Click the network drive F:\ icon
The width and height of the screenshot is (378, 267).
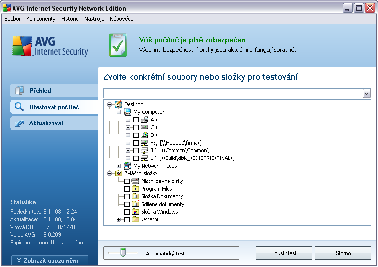pyautogui.click(x=144, y=143)
